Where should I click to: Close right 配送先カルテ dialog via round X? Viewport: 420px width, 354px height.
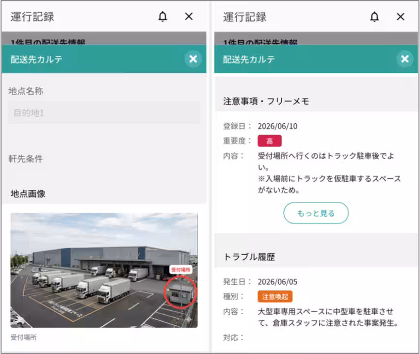(405, 59)
